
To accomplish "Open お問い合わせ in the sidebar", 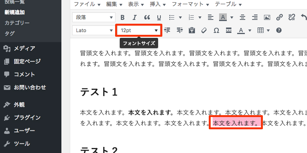I will tap(31, 87).
